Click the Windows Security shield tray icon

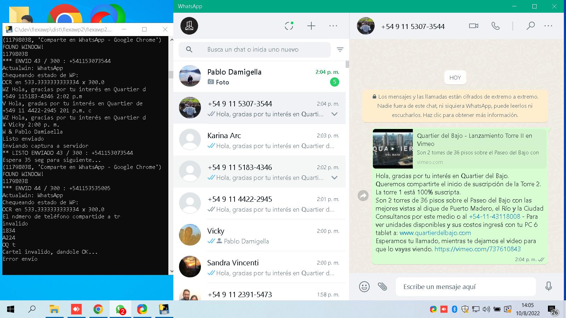pyautogui.click(x=465, y=309)
